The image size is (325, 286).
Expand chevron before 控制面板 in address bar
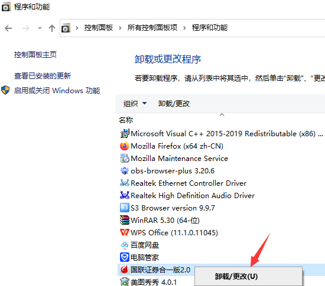click(77, 28)
